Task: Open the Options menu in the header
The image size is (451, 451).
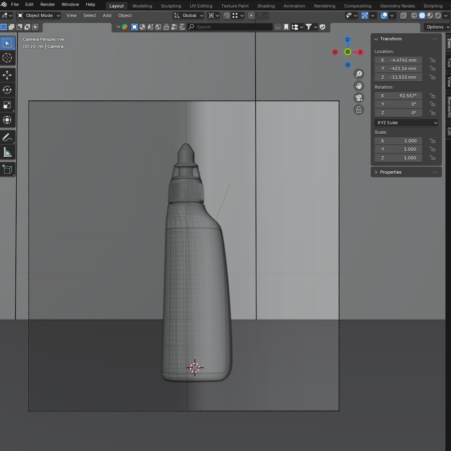Action: [436, 27]
